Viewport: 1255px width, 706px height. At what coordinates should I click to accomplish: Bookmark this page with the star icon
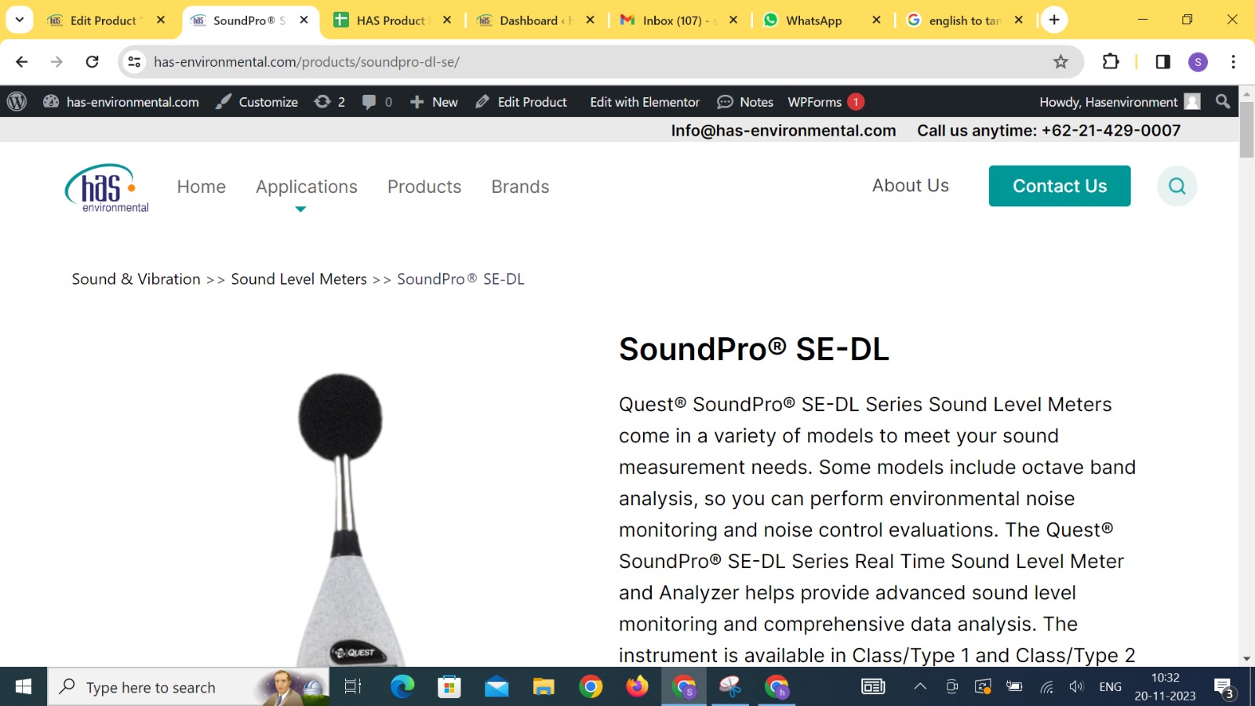point(1060,61)
